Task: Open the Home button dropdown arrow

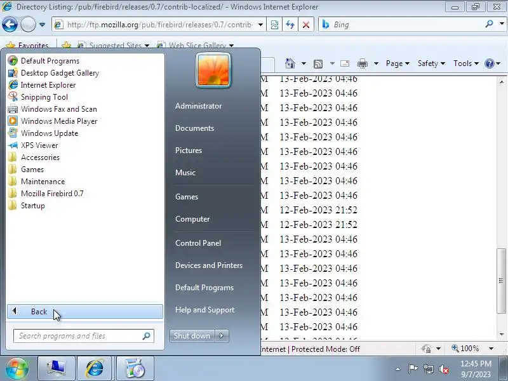Action: [304, 63]
